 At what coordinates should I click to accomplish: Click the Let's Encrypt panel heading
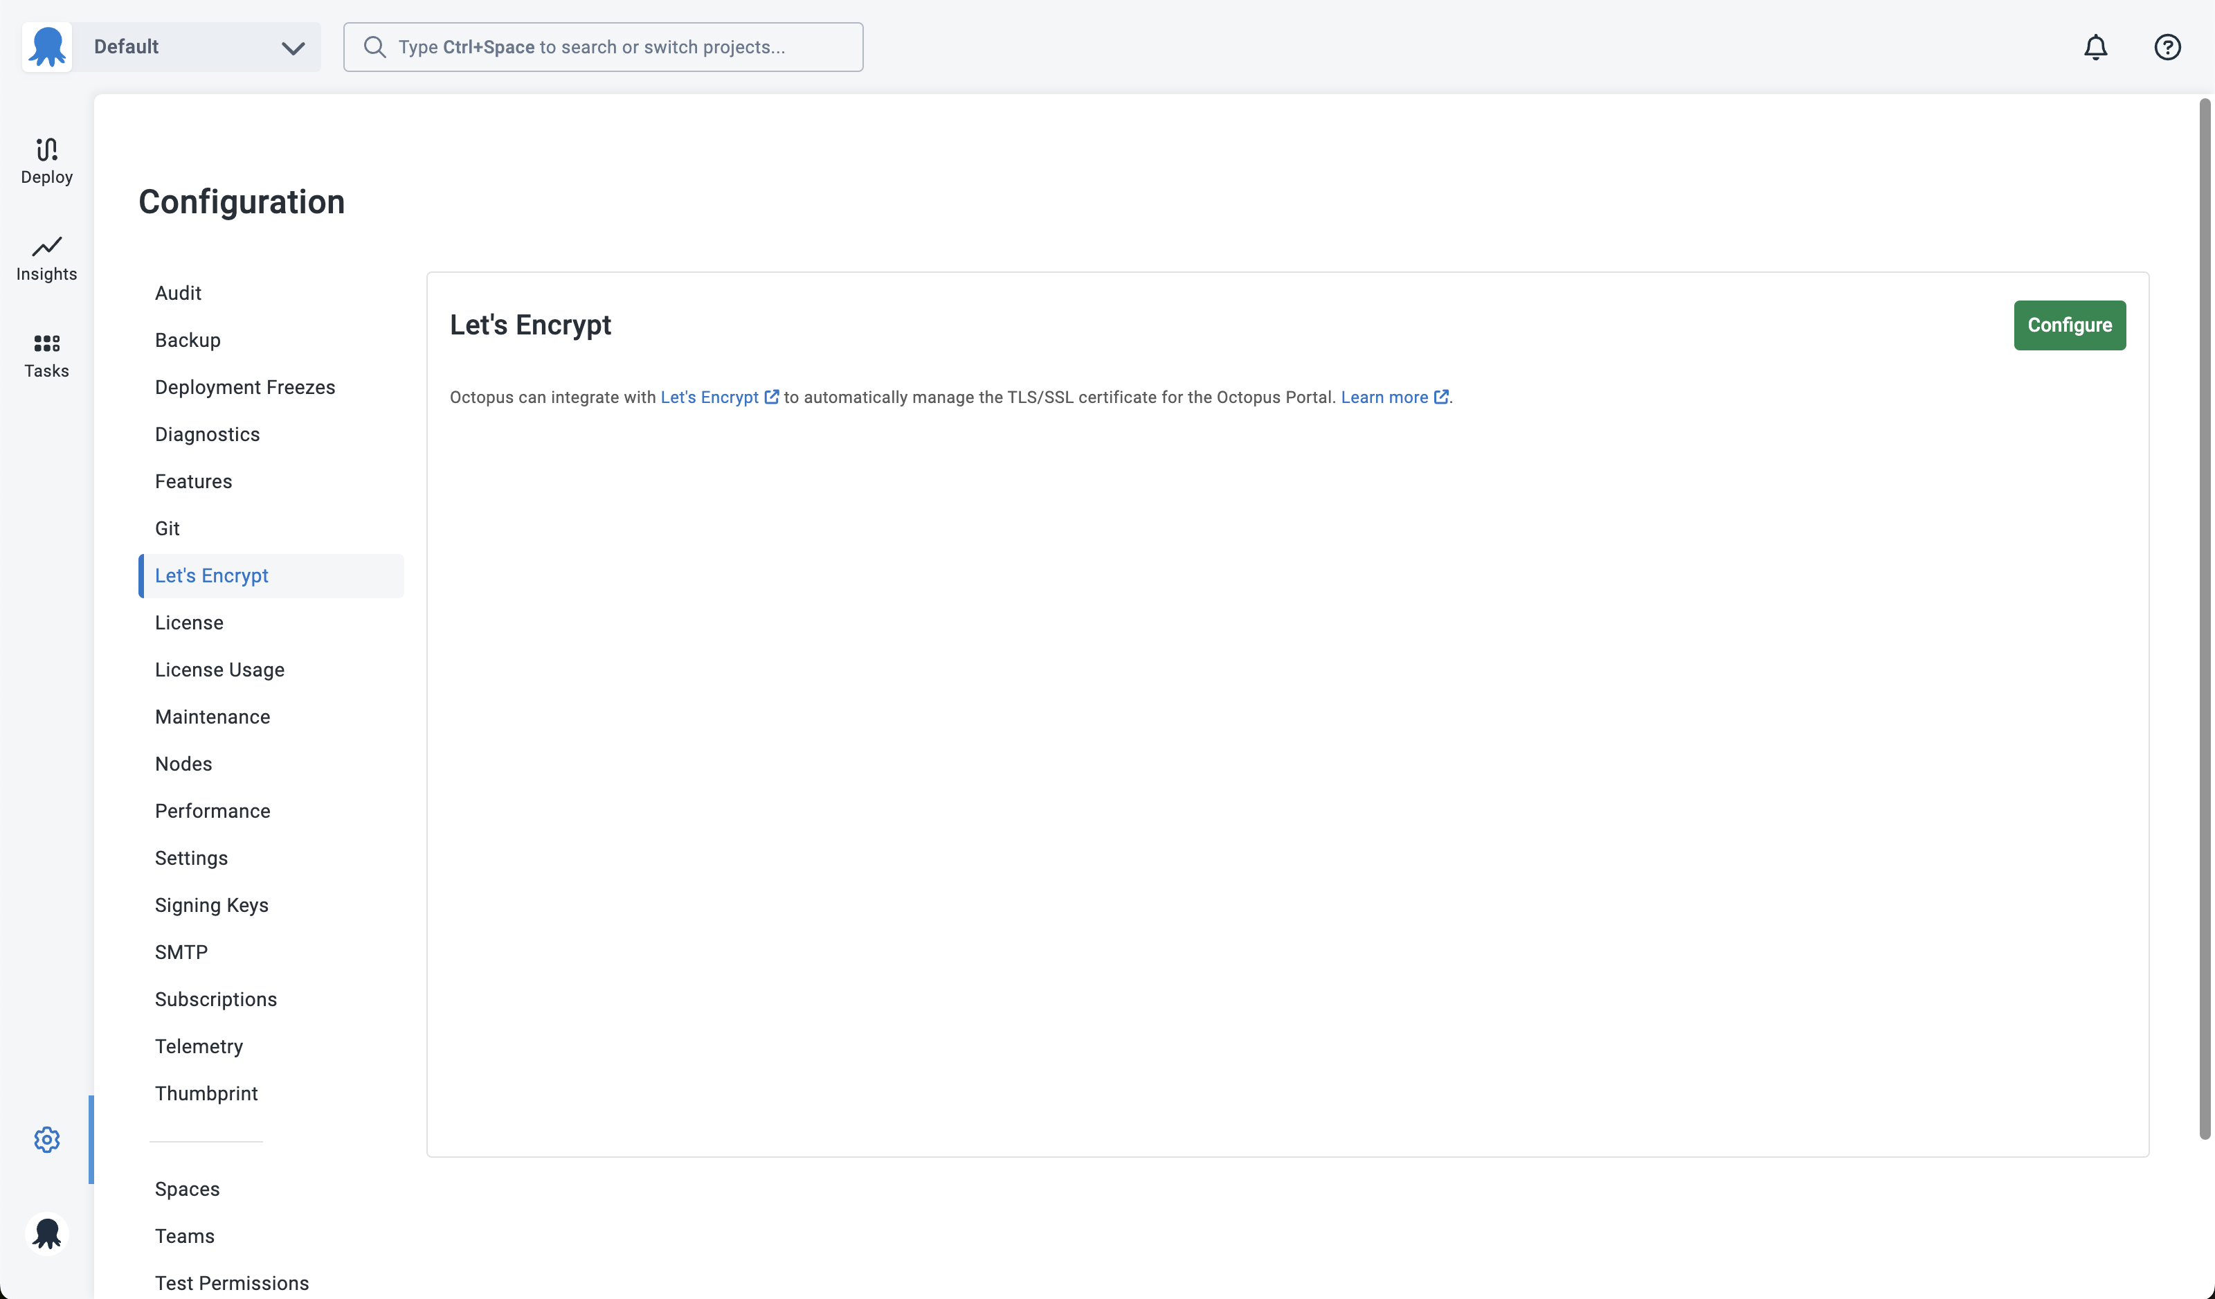(x=530, y=325)
